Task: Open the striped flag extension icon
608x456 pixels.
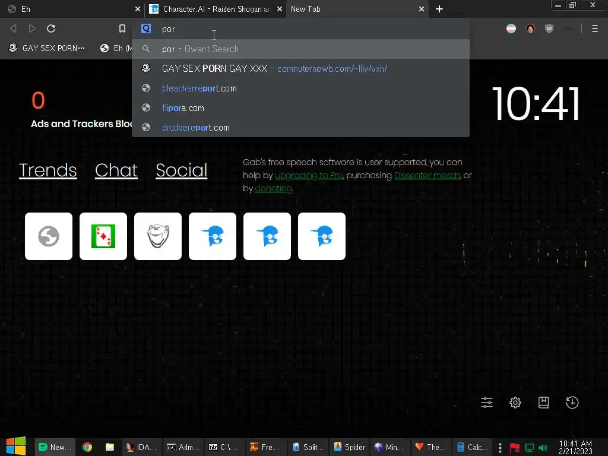Action: pyautogui.click(x=511, y=28)
